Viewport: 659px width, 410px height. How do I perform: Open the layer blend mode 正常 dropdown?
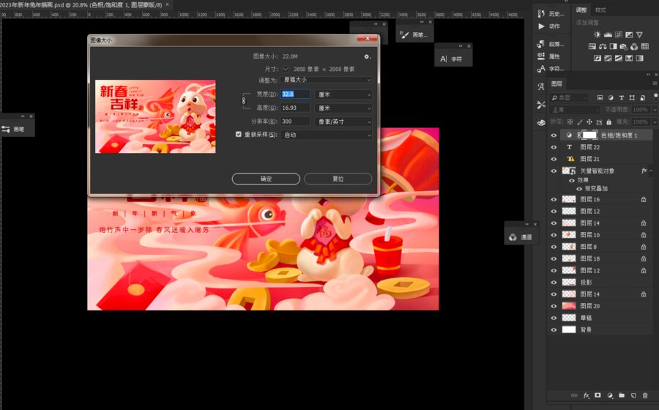pos(575,110)
